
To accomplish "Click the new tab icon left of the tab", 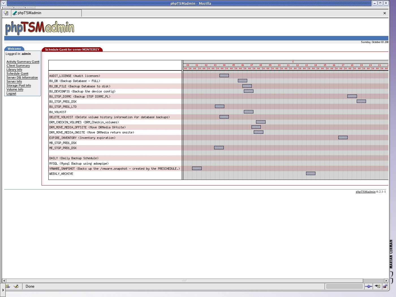I will coord(6,13).
